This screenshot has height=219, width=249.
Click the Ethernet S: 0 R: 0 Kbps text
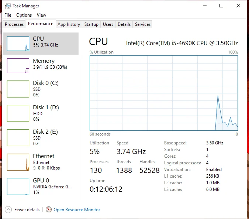(46, 168)
